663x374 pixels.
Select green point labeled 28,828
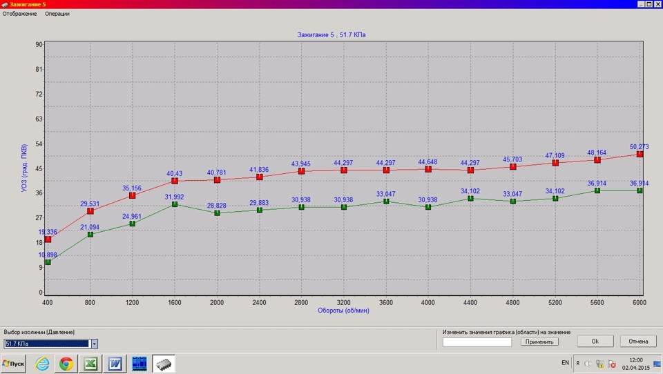pyautogui.click(x=217, y=213)
